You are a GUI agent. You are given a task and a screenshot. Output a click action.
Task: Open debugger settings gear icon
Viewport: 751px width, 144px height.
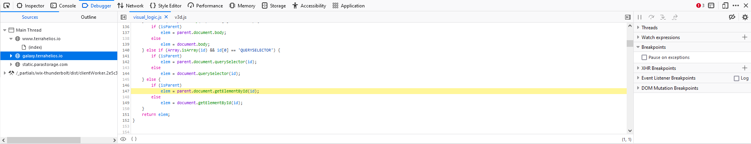tap(745, 17)
